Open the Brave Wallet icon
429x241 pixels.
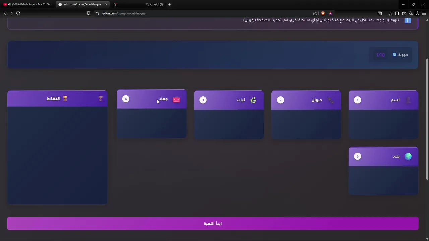[404, 13]
